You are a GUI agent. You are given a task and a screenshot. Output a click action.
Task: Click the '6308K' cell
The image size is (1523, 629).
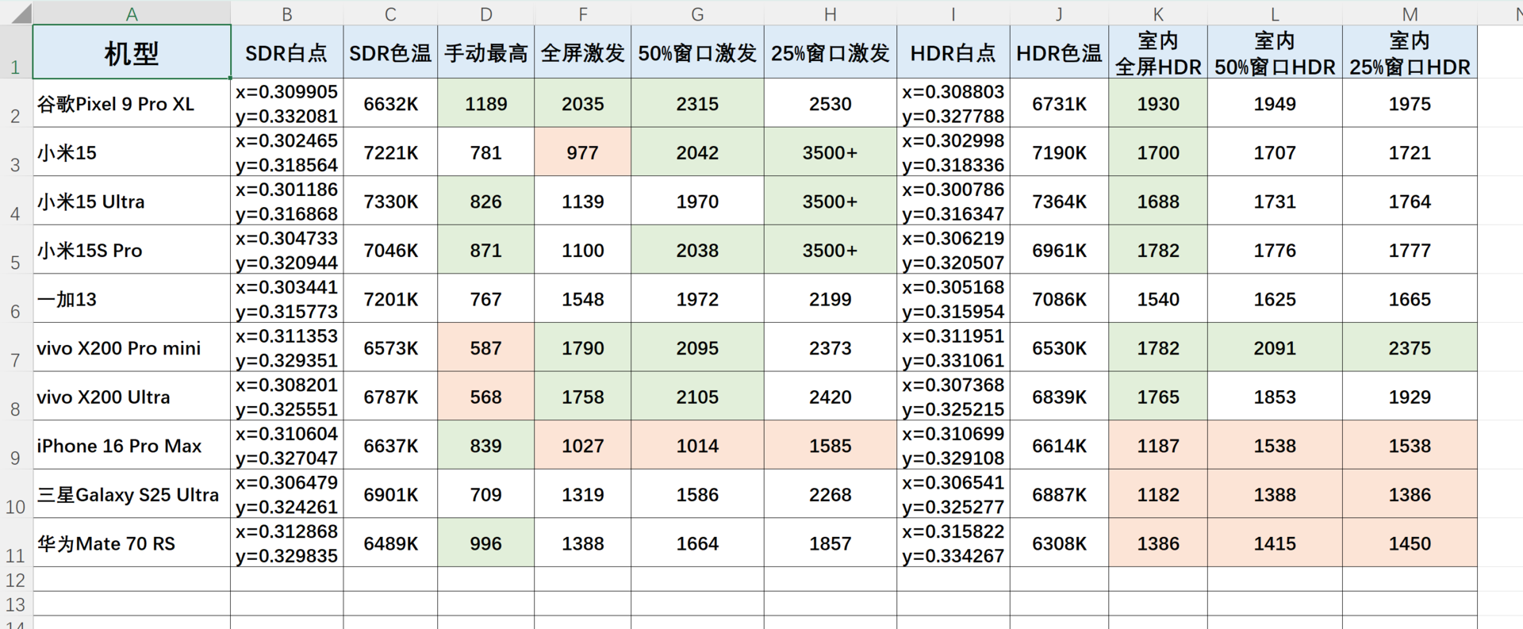(x=1059, y=543)
